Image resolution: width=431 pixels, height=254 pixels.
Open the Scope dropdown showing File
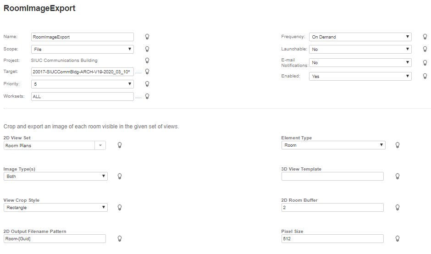83,49
